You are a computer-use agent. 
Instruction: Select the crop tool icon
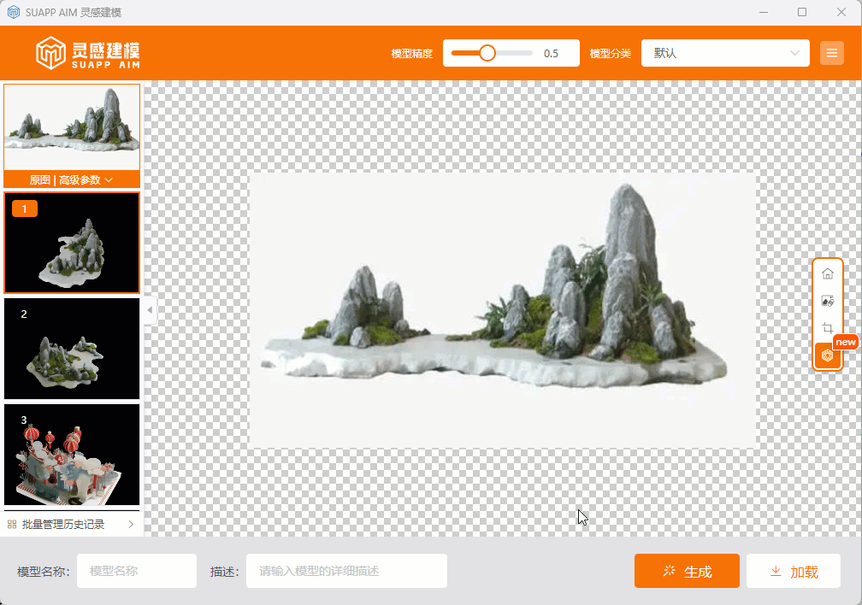(827, 328)
